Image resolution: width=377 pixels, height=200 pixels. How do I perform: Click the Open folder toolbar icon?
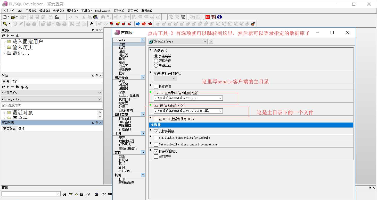13,17
